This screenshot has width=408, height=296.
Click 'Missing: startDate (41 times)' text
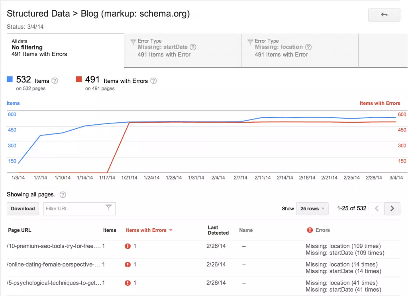click(343, 290)
